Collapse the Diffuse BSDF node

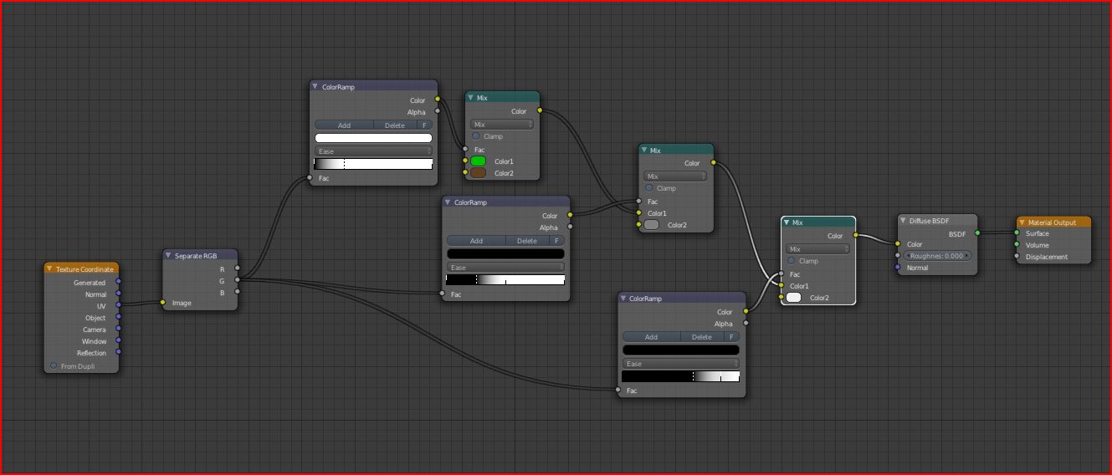pyautogui.click(x=904, y=221)
